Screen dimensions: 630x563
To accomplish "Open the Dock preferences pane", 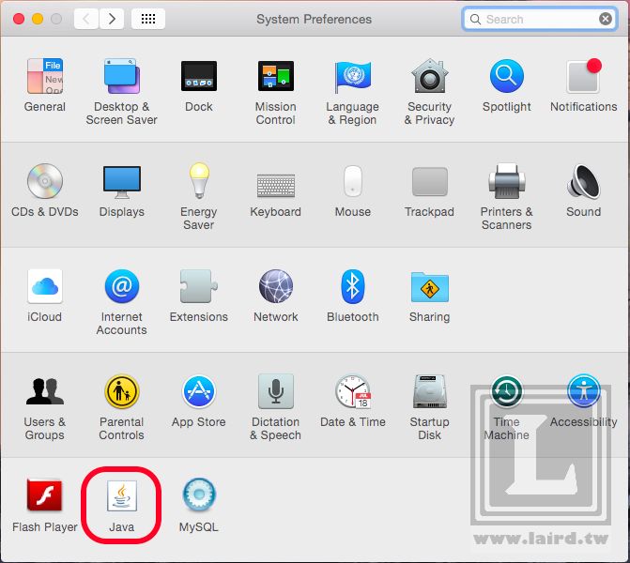I will pos(199,76).
